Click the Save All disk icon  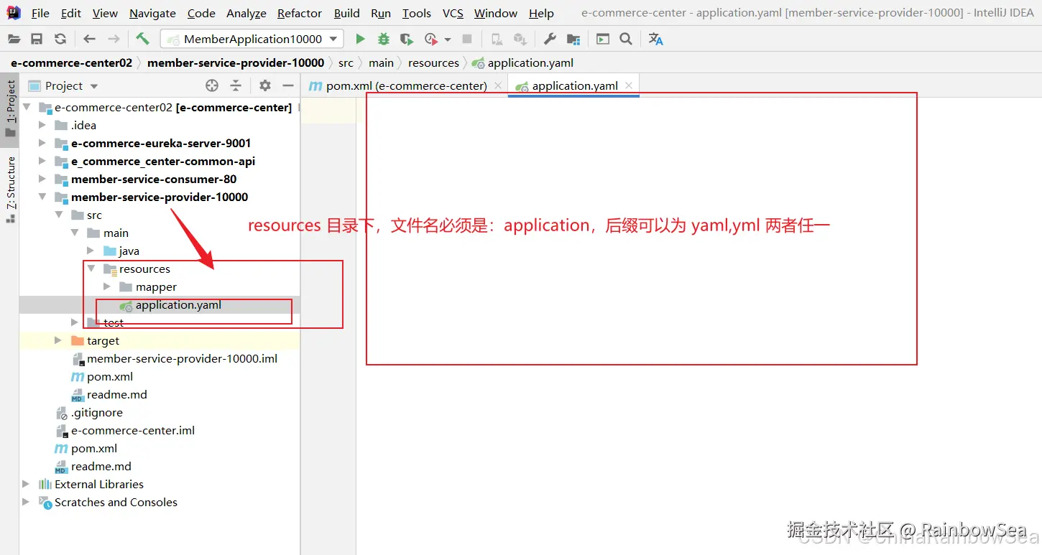(x=37, y=39)
